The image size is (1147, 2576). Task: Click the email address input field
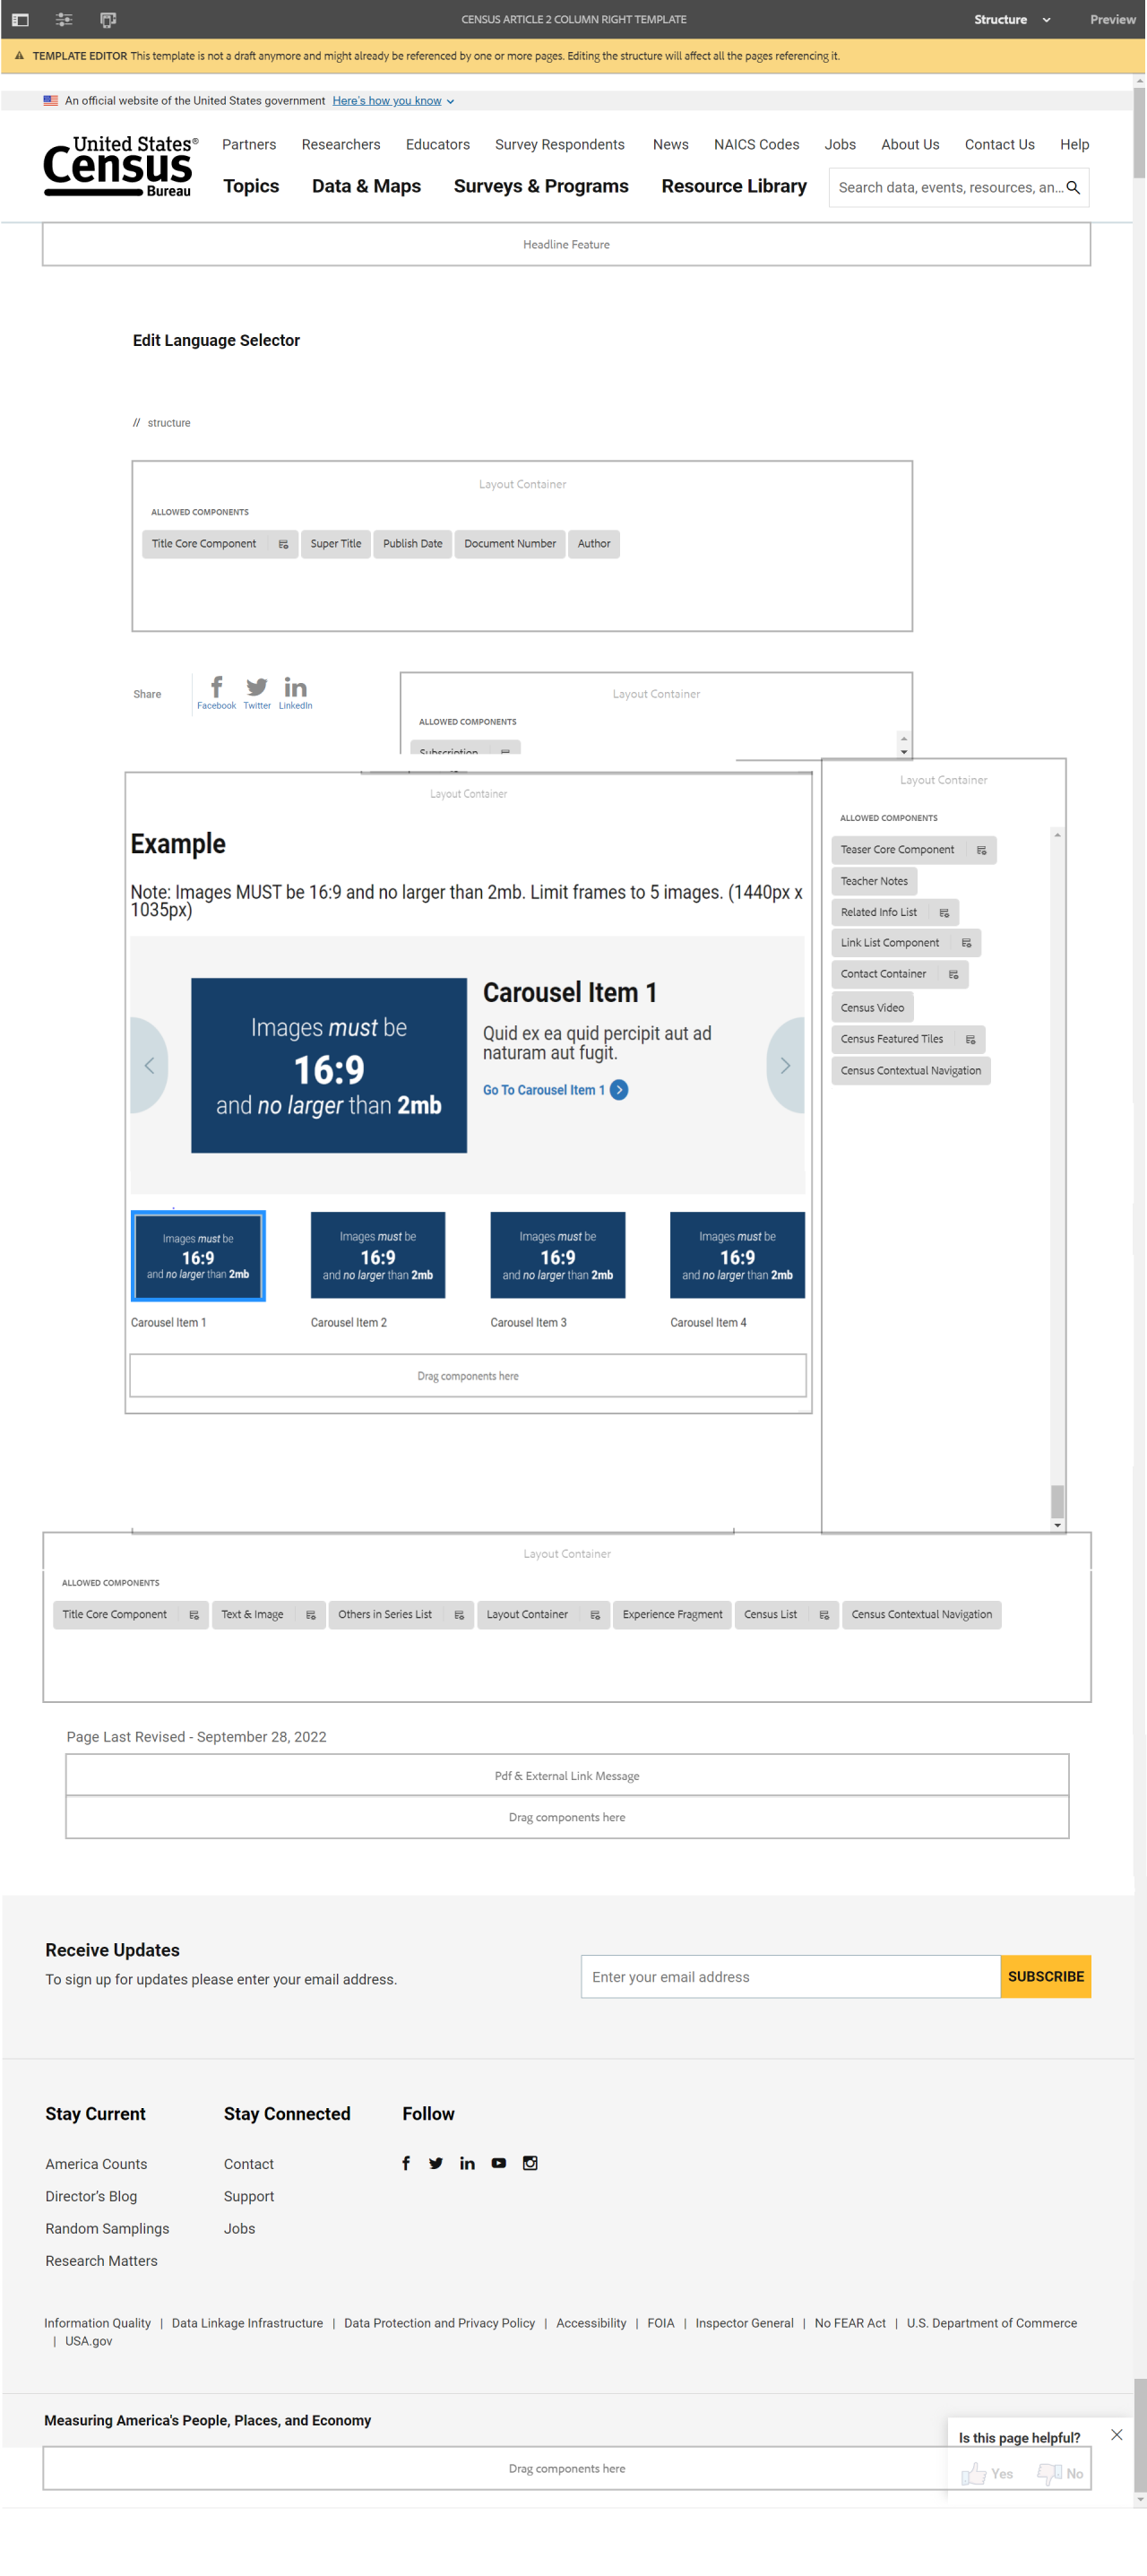click(790, 1977)
